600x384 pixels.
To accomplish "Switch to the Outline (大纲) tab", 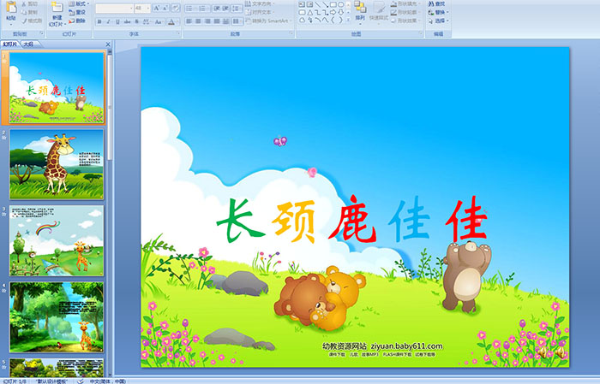I will pos(29,44).
